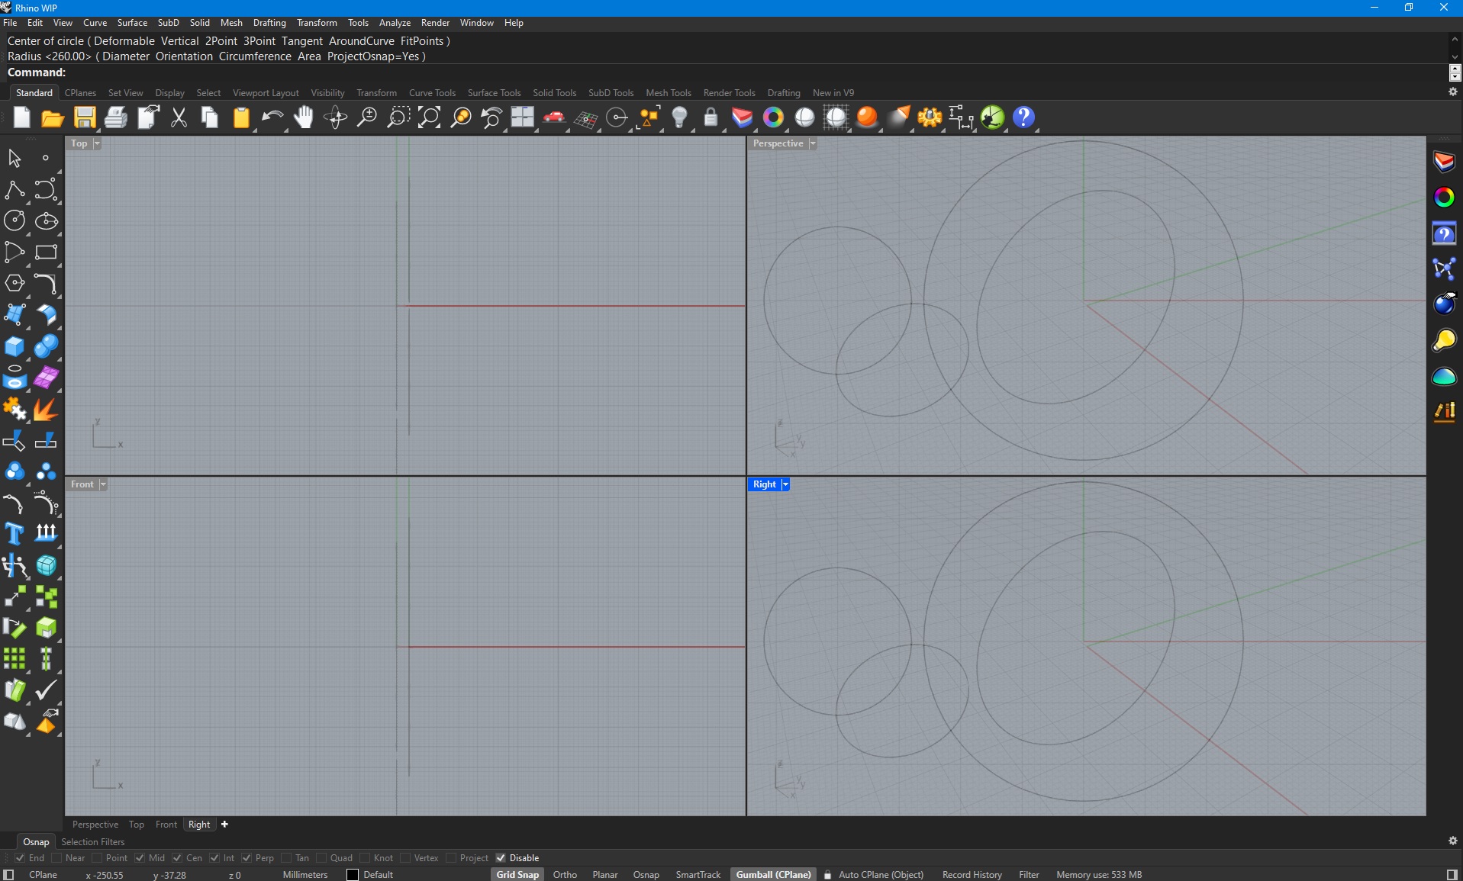Click the Undo arrow icon
Screen dimensions: 1463x881
tap(272, 117)
